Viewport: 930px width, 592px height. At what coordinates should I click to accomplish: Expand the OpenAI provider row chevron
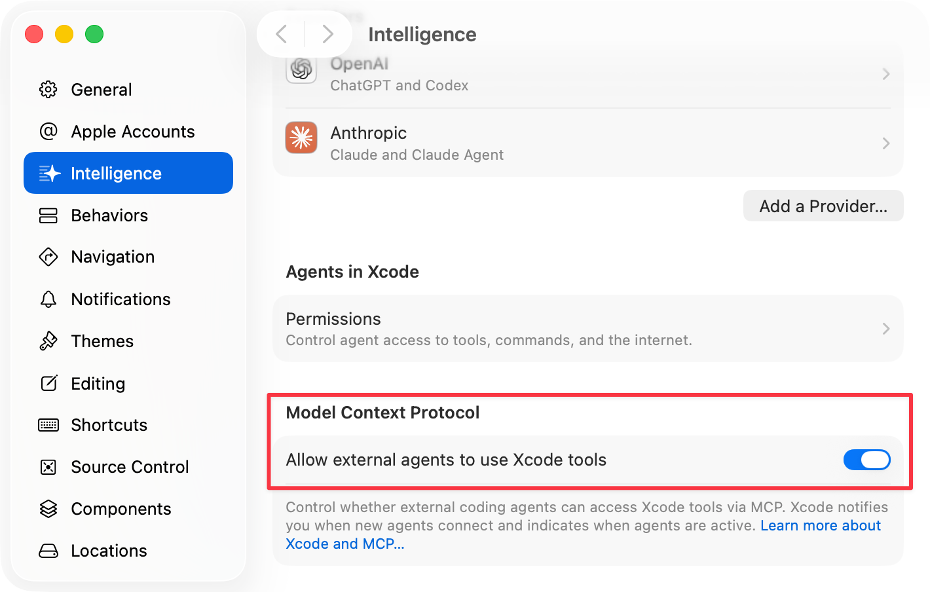click(x=885, y=74)
